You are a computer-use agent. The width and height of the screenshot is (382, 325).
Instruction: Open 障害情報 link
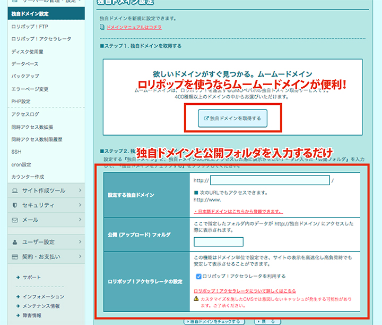(32, 315)
